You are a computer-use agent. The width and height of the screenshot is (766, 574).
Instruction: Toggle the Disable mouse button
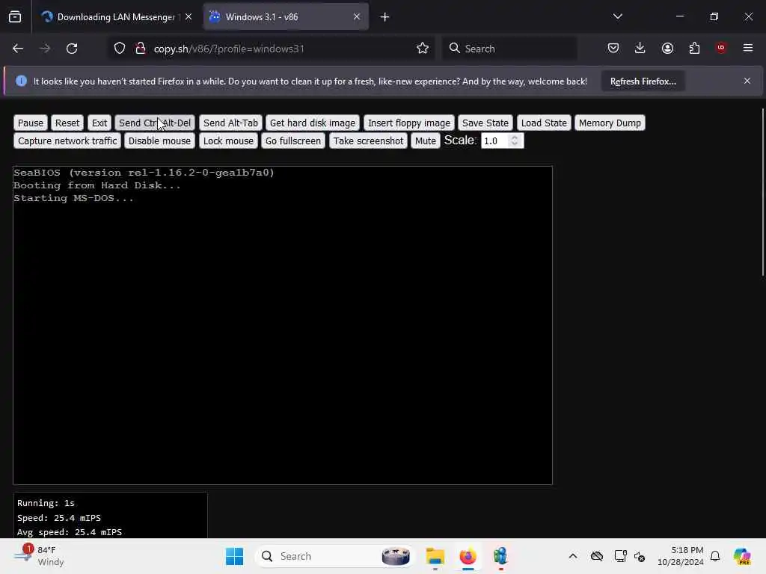[x=159, y=141]
